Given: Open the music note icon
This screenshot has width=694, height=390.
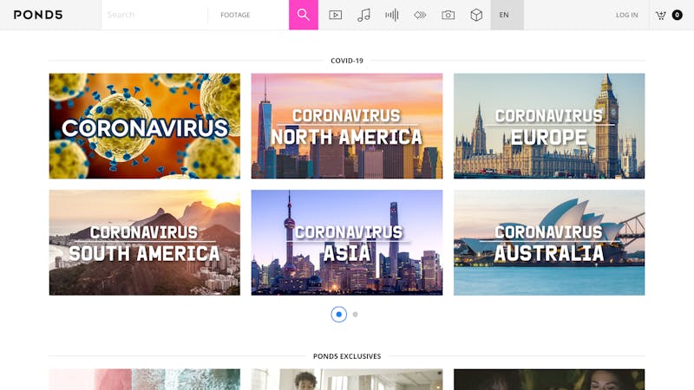Looking at the screenshot, I should click(363, 15).
